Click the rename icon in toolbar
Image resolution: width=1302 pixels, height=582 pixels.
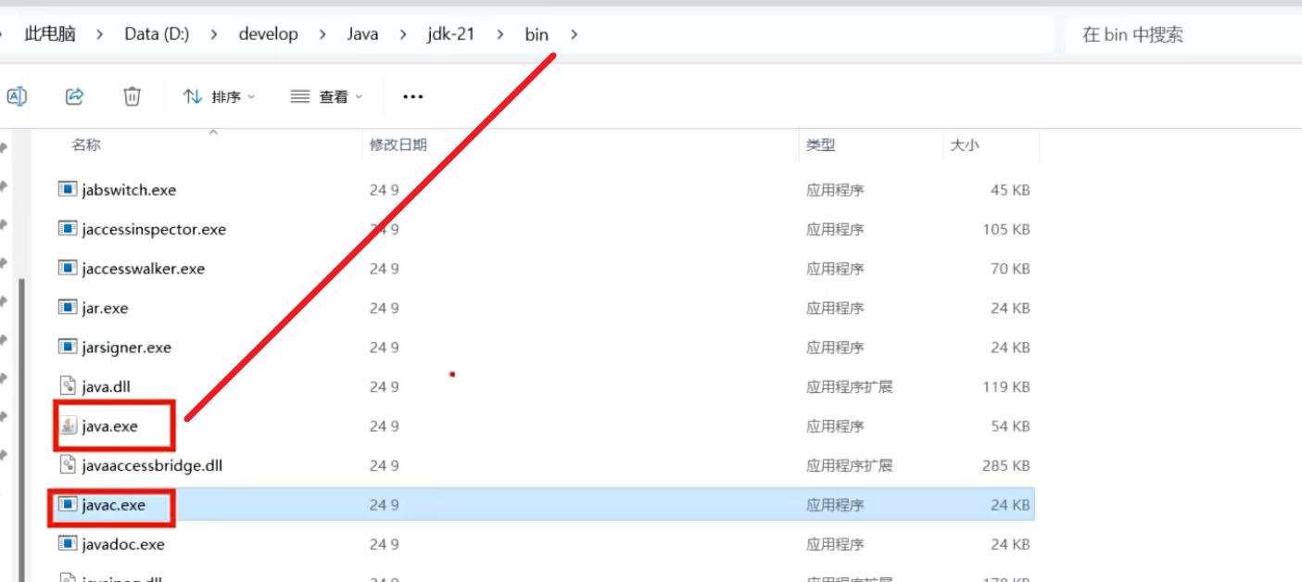17,96
